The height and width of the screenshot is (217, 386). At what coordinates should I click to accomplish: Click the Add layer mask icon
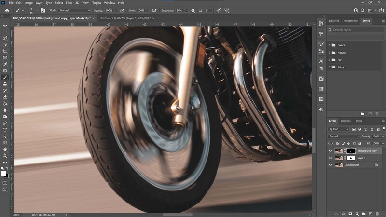[350, 214]
